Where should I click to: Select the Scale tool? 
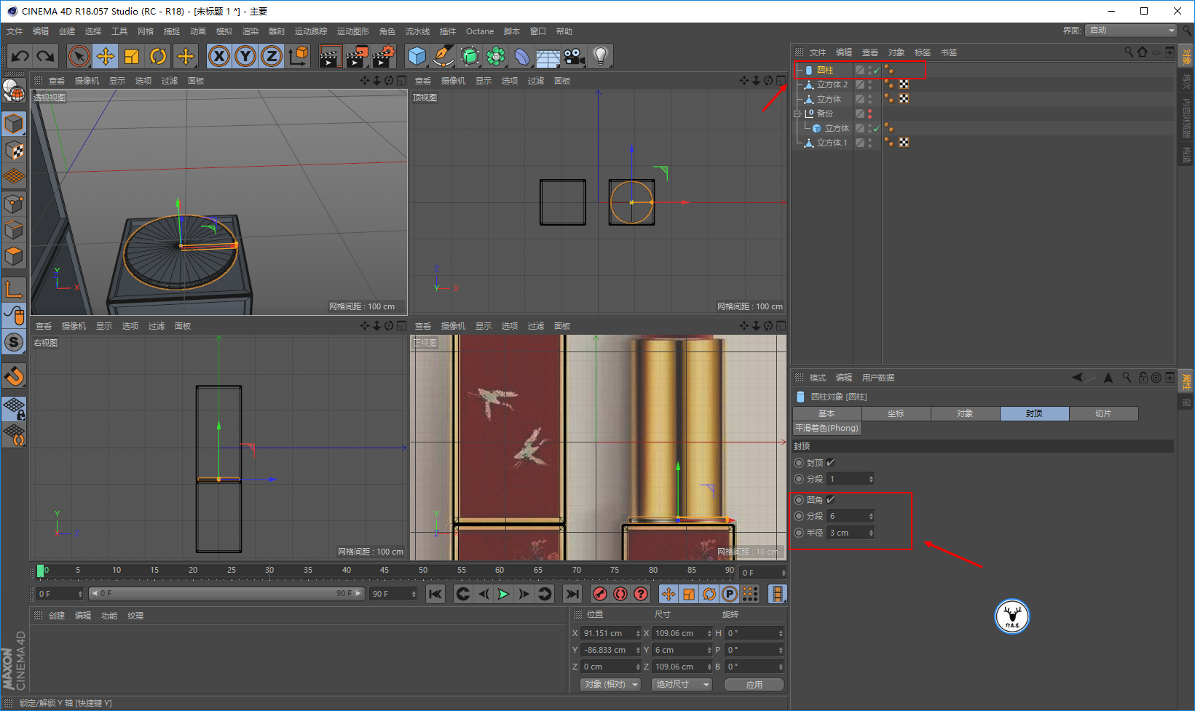[x=132, y=56]
